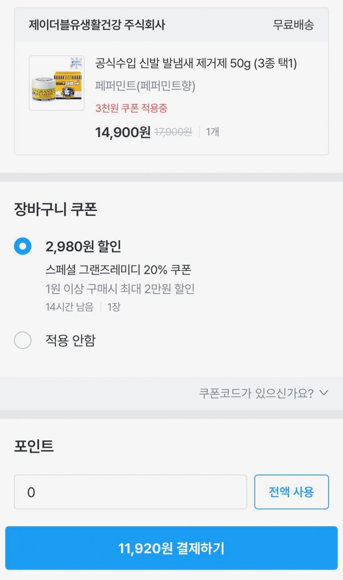Click the 스페셜 그랜즈레미디 20% 쿠폰 name

[x=118, y=270]
